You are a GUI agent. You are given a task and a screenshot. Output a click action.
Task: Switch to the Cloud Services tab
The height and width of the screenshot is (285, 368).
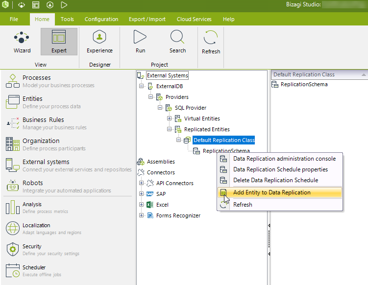point(194,19)
